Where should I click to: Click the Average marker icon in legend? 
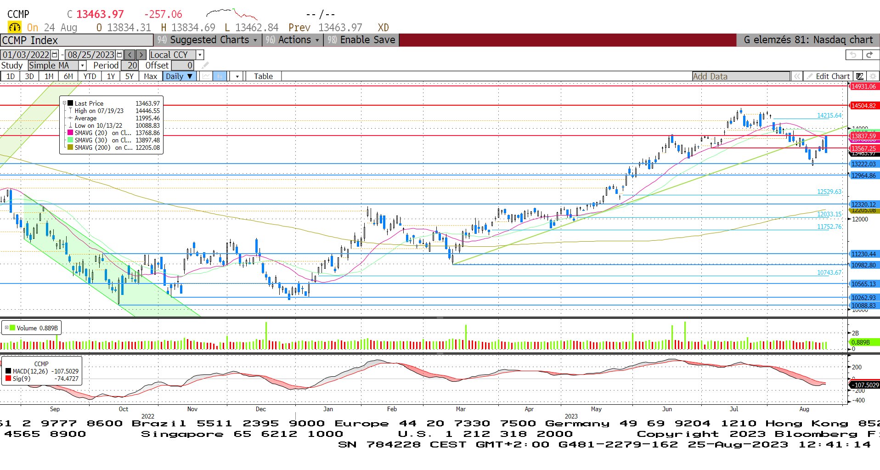pyautogui.click(x=70, y=118)
